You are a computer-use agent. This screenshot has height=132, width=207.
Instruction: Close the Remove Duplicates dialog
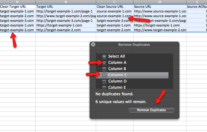[93, 45]
